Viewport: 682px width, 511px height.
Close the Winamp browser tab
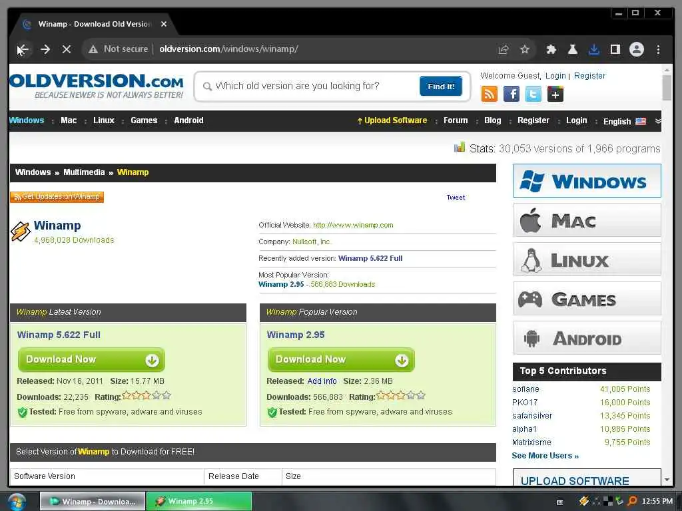coord(164,25)
